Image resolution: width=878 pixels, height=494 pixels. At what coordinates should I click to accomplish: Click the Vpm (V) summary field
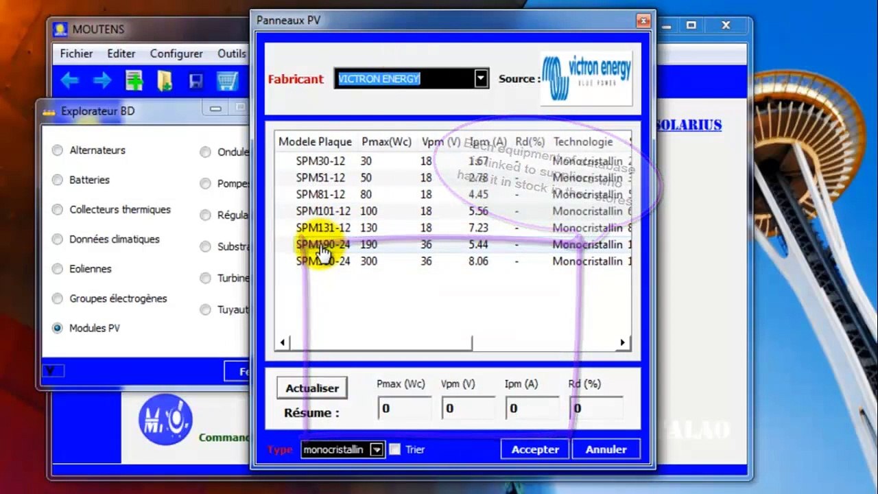[468, 408]
